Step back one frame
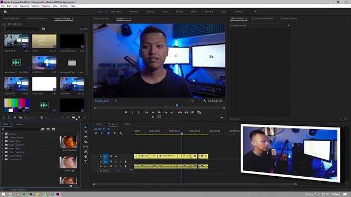The image size is (351, 197). pos(153,112)
